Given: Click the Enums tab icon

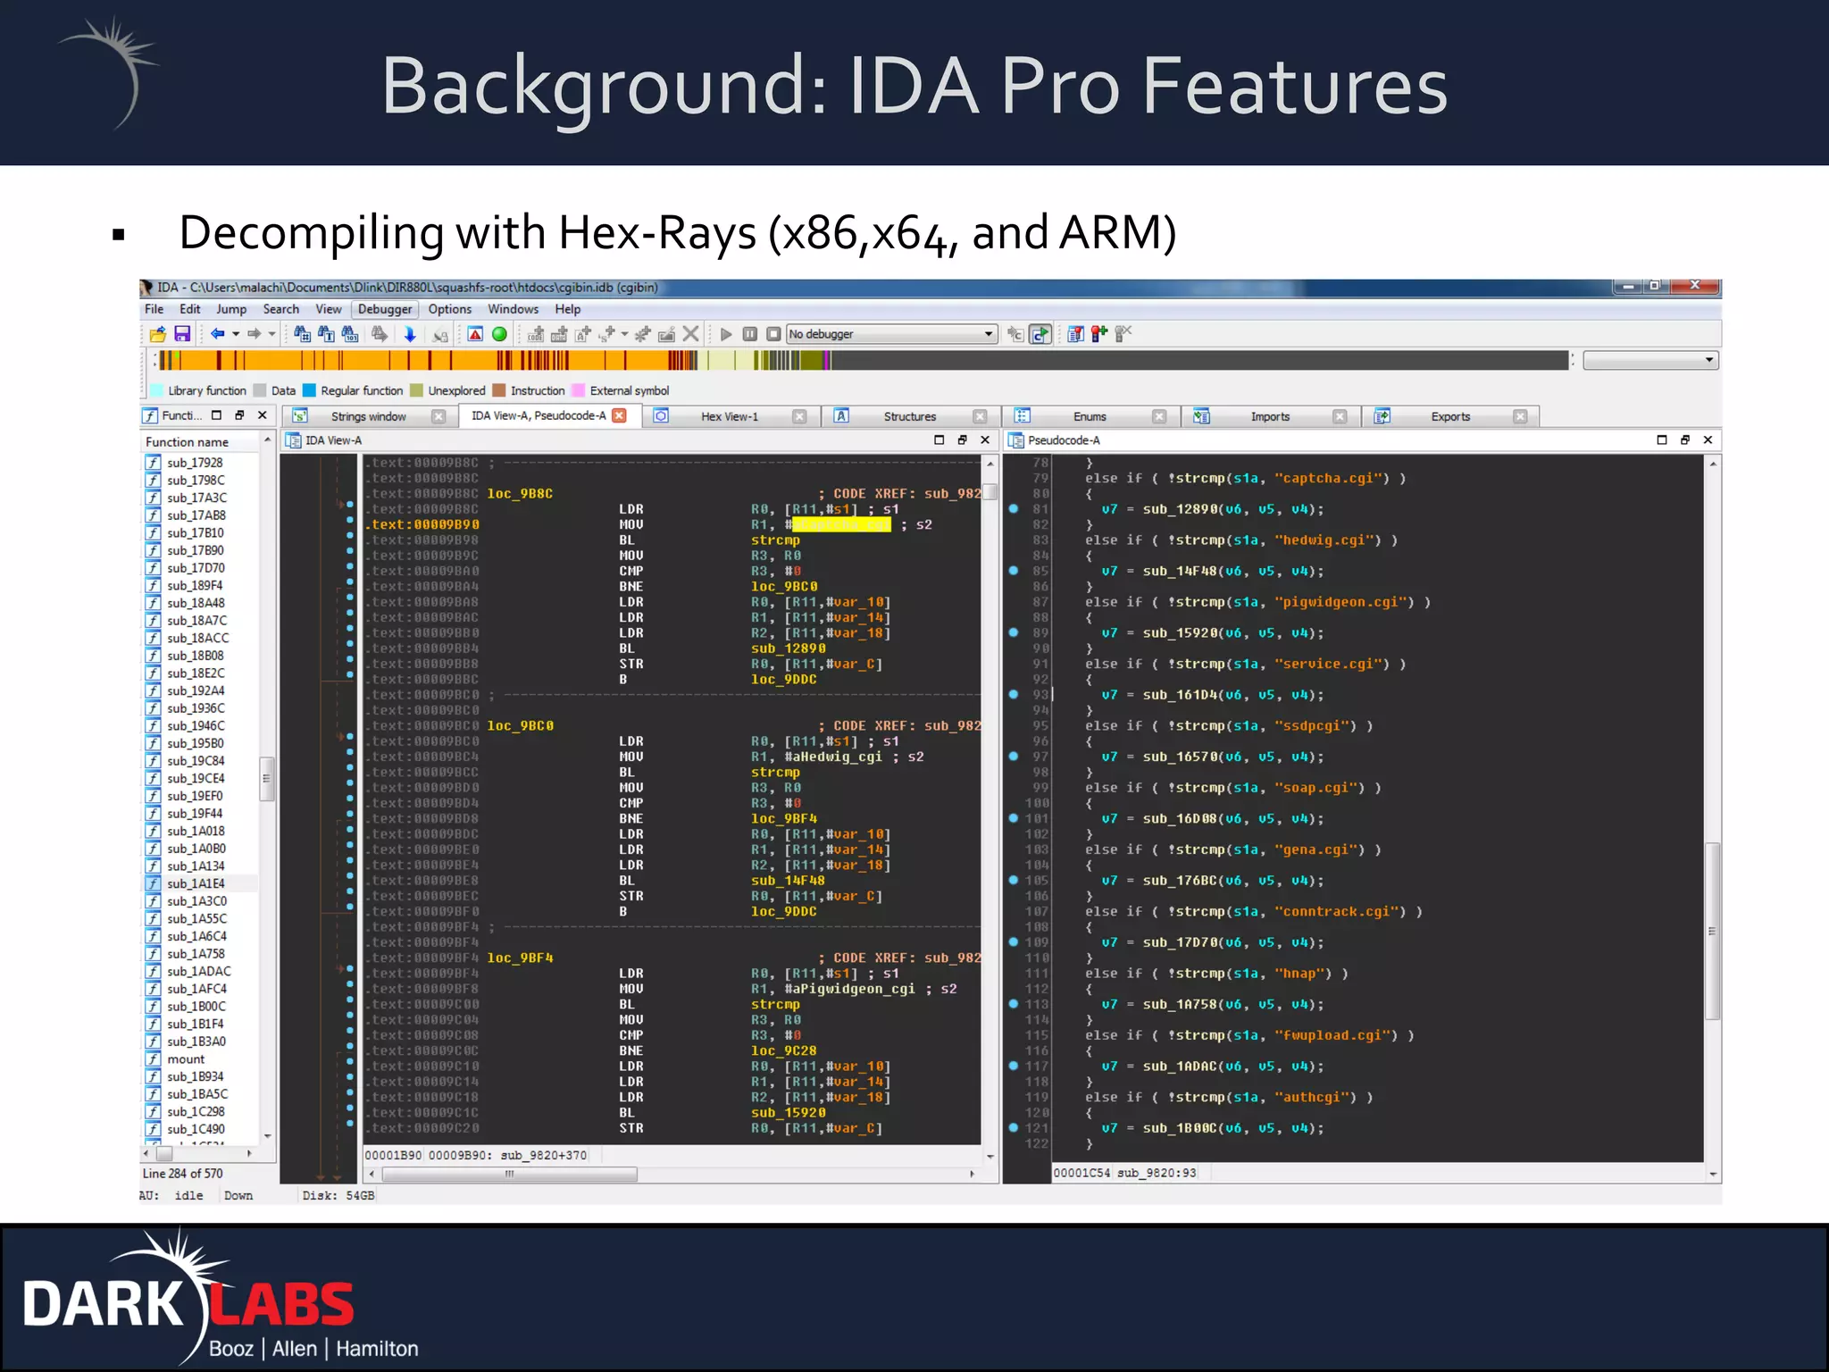Looking at the screenshot, I should [1023, 416].
